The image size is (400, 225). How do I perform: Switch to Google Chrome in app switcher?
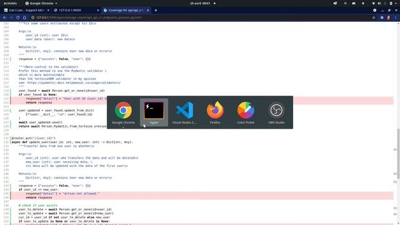[123, 112]
